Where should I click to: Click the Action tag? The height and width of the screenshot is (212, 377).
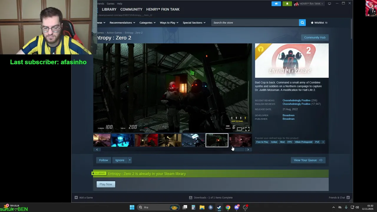tap(274, 142)
